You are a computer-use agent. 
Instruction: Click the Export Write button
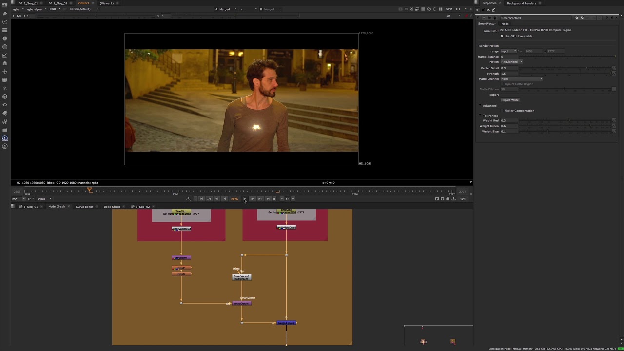509,100
